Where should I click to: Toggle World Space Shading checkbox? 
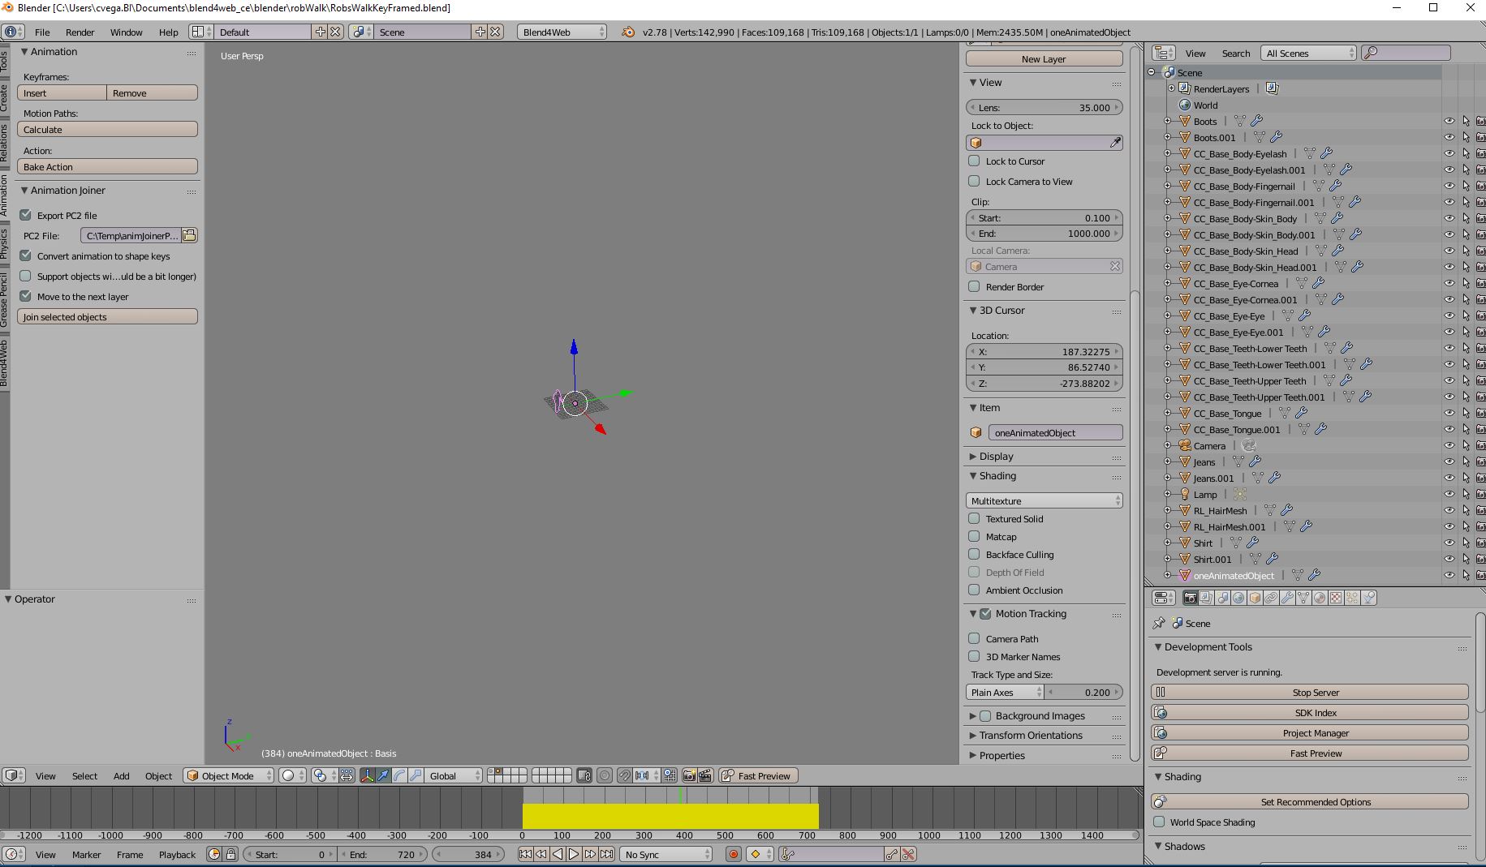(1159, 822)
